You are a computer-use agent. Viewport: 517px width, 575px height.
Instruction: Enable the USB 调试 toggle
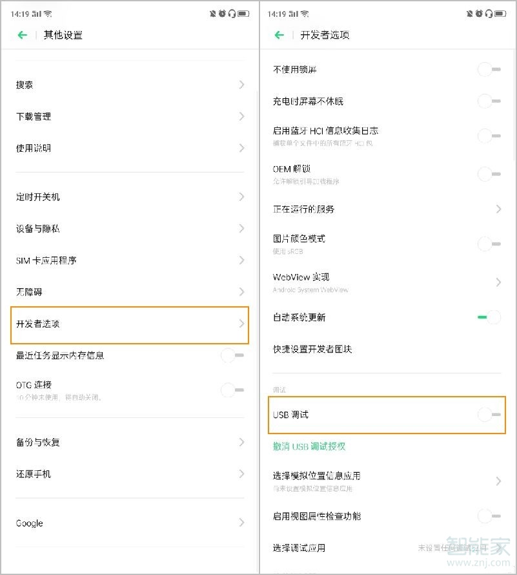(x=488, y=415)
